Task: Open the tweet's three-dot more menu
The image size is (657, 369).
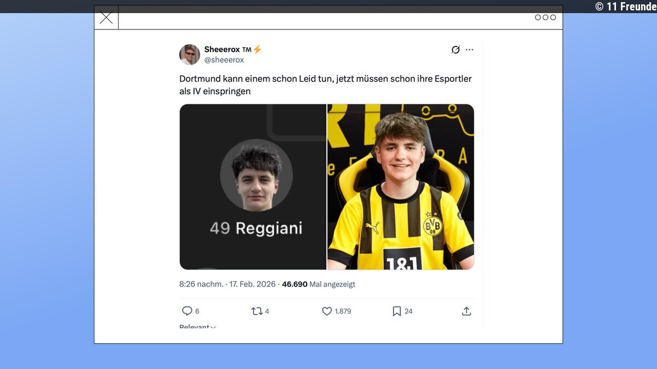Action: click(470, 50)
